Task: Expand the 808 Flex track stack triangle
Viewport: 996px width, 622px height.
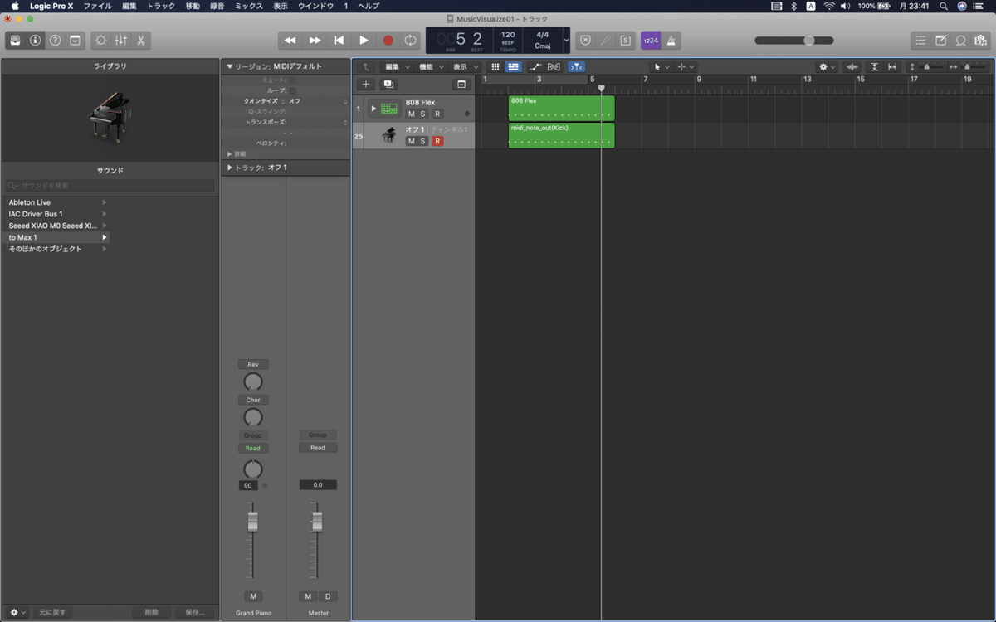Action: [373, 109]
